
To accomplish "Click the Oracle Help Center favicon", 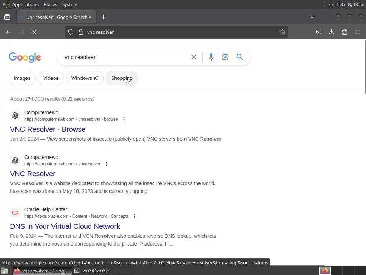I will pos(15,213).
